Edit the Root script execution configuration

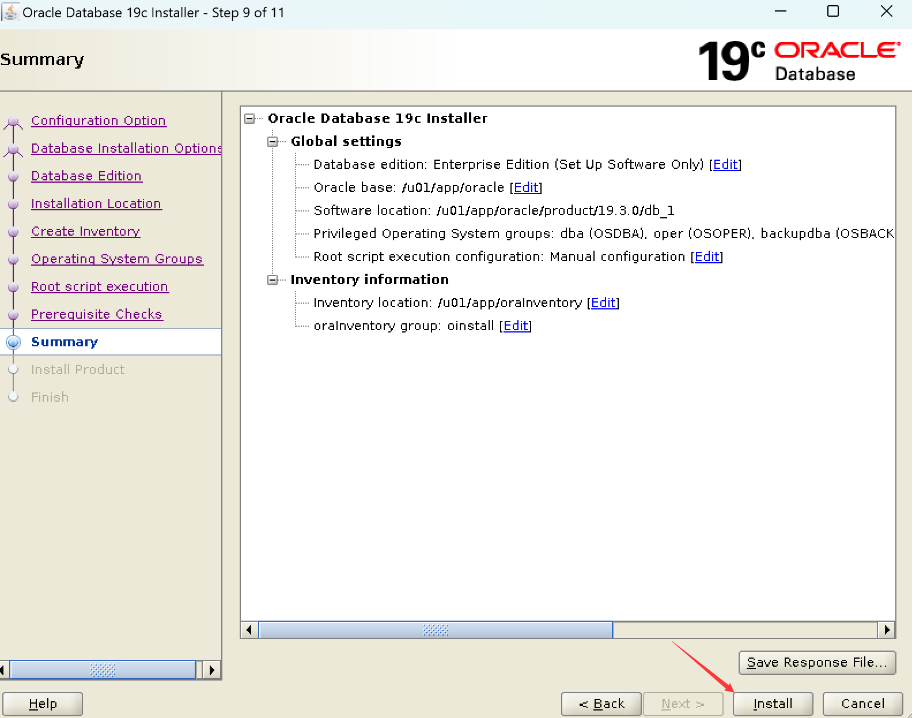tap(707, 257)
